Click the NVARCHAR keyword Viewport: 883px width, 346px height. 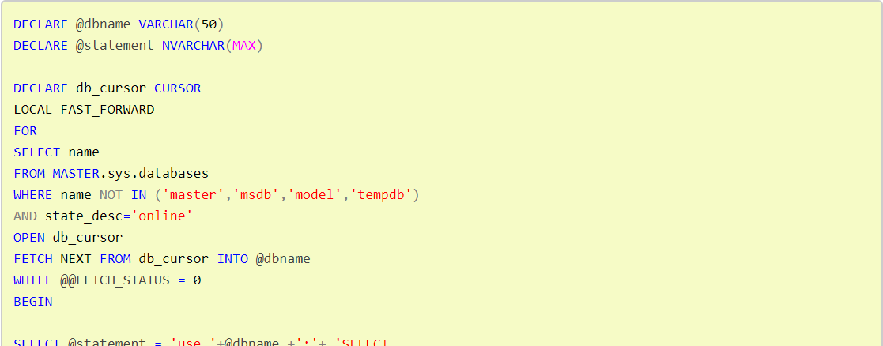[193, 46]
